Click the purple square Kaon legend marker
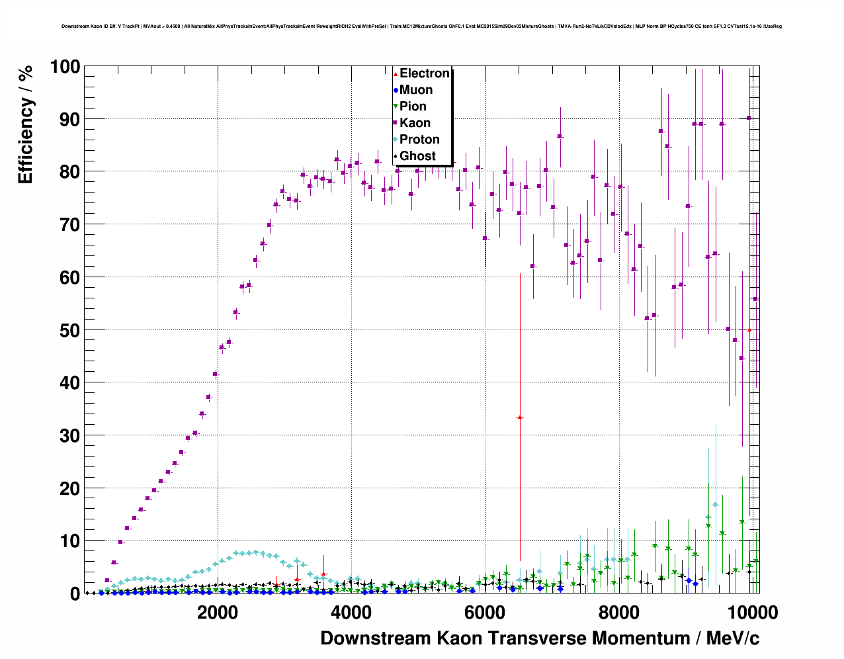Screen dimensions: 844x659 pos(396,123)
